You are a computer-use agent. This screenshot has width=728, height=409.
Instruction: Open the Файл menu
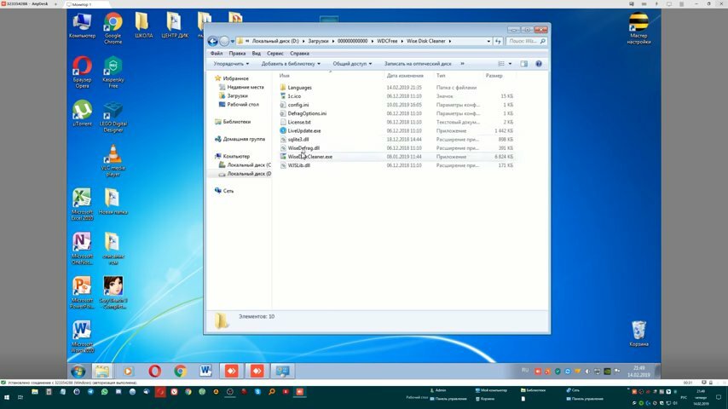[217, 54]
